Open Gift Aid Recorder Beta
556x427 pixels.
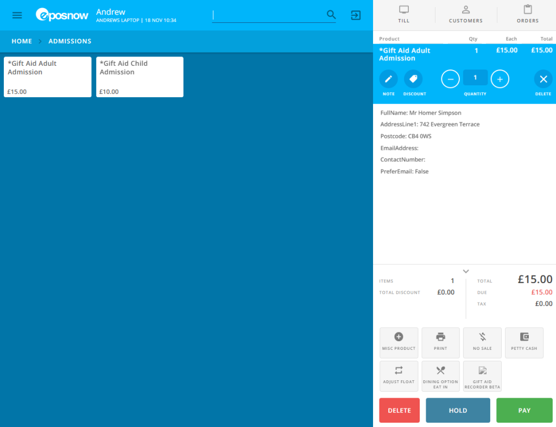(x=482, y=376)
